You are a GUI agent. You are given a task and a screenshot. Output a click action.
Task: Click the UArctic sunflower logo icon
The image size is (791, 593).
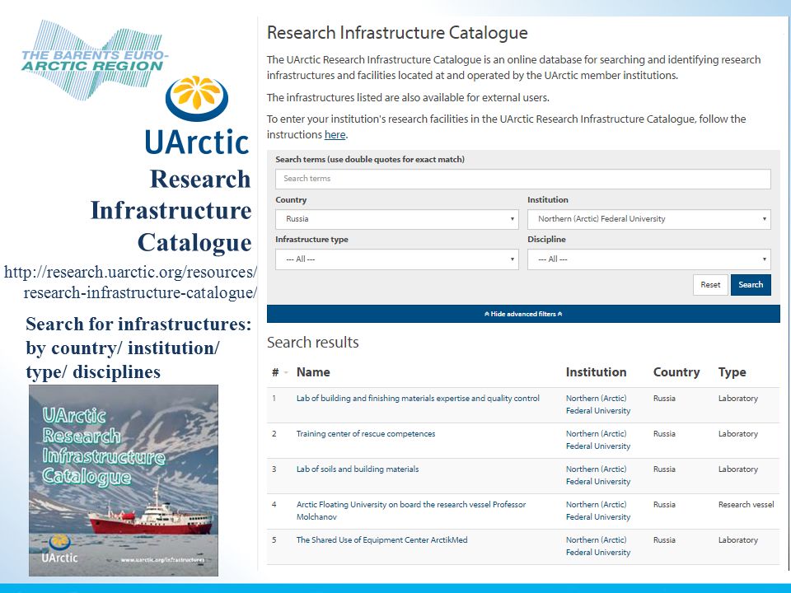[x=197, y=98]
